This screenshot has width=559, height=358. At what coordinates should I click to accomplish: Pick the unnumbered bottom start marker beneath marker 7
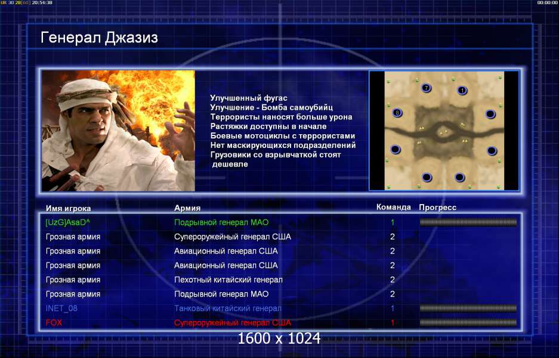(x=427, y=177)
